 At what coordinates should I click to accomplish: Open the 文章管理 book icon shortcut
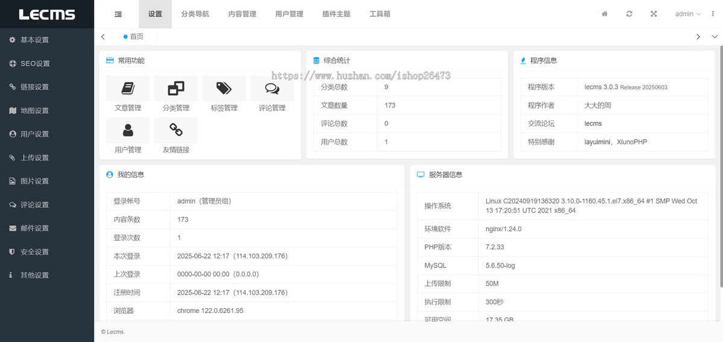[128, 89]
